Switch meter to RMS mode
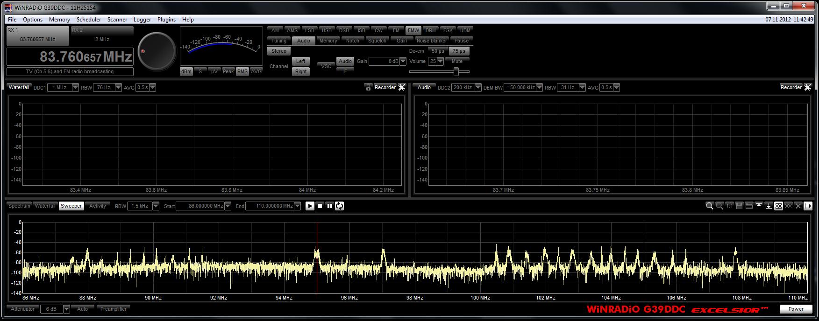This screenshot has height=321, width=819. (242, 71)
